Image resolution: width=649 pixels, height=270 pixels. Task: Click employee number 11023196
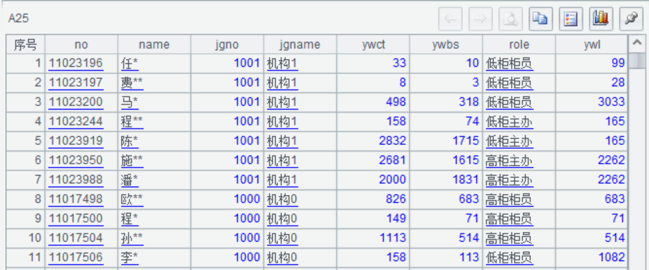pyautogui.click(x=76, y=63)
